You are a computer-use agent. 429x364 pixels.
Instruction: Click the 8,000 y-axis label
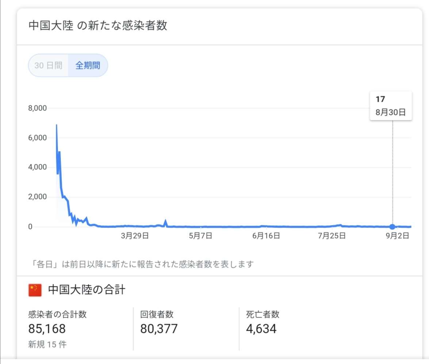(38, 108)
